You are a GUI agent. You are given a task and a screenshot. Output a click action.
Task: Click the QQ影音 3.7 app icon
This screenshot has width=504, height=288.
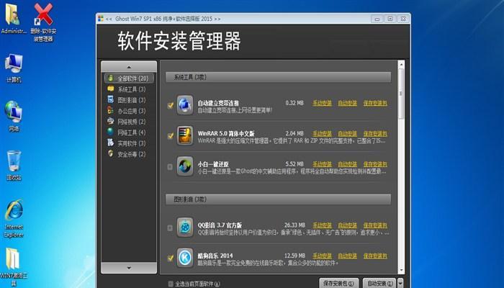(x=185, y=228)
